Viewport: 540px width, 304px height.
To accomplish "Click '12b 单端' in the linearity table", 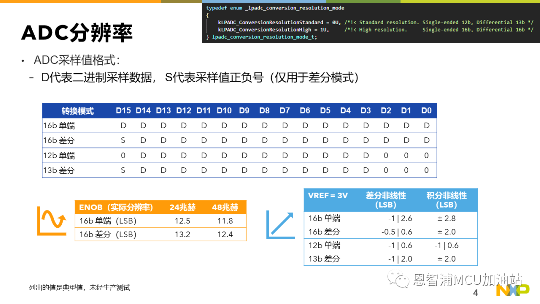I will (x=324, y=245).
